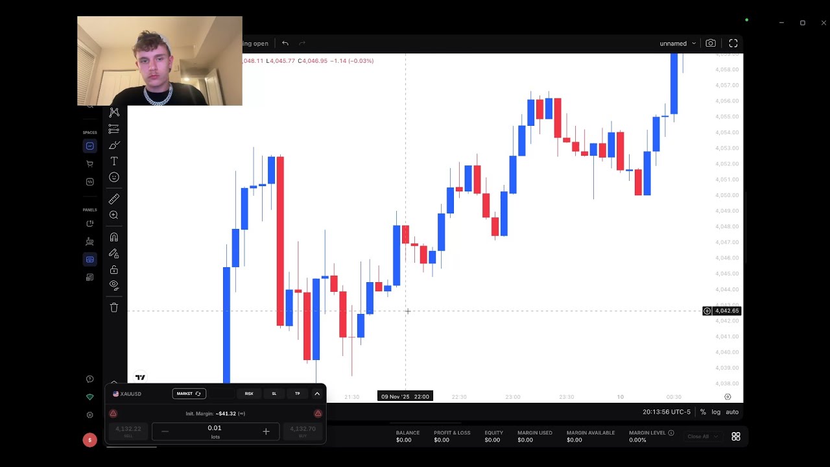Select the RISK tab in order ticket

pos(249,394)
